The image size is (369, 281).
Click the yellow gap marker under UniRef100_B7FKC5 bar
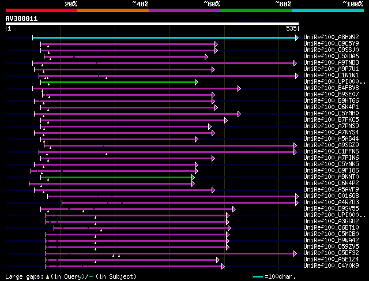48,122
